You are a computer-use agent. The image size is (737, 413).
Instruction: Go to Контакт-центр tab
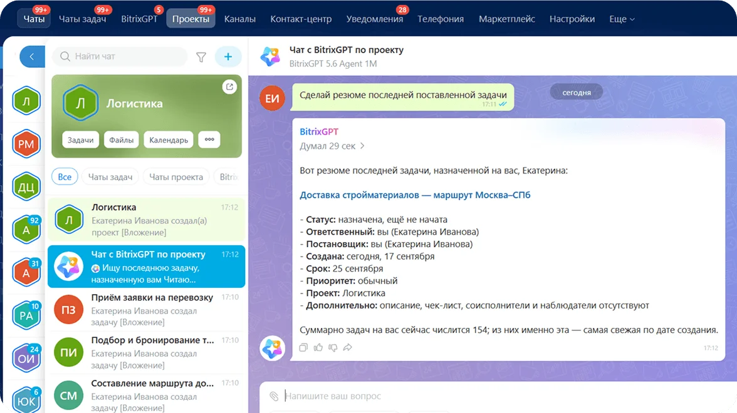(x=301, y=19)
